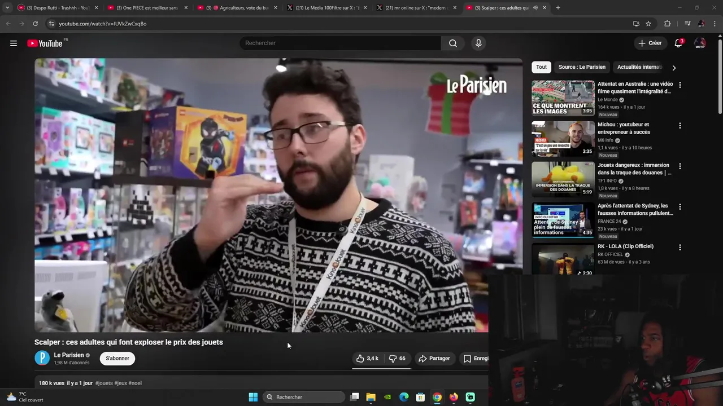This screenshot has height=406, width=723.
Task: Click the search magnifier button
Action: click(453, 43)
